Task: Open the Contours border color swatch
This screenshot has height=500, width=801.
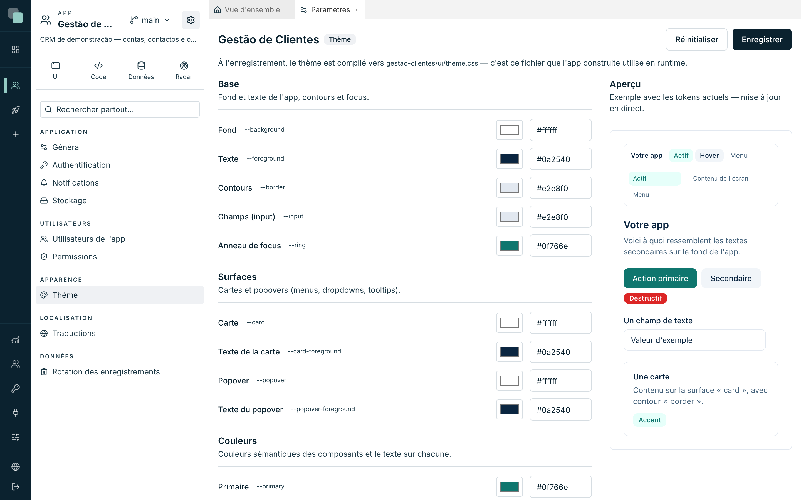Action: (x=509, y=188)
